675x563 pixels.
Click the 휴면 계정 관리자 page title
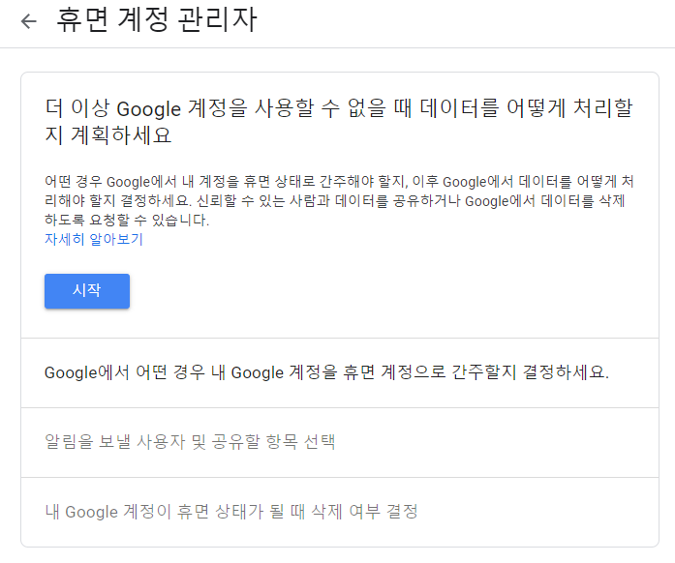click(x=157, y=20)
